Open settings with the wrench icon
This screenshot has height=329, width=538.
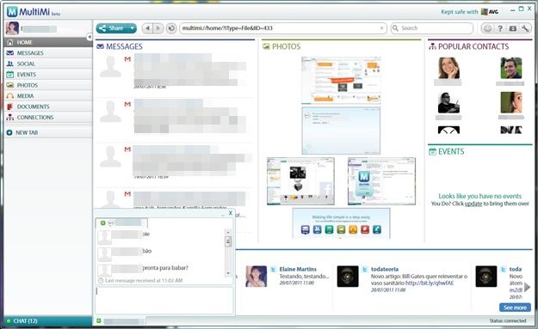click(x=525, y=28)
